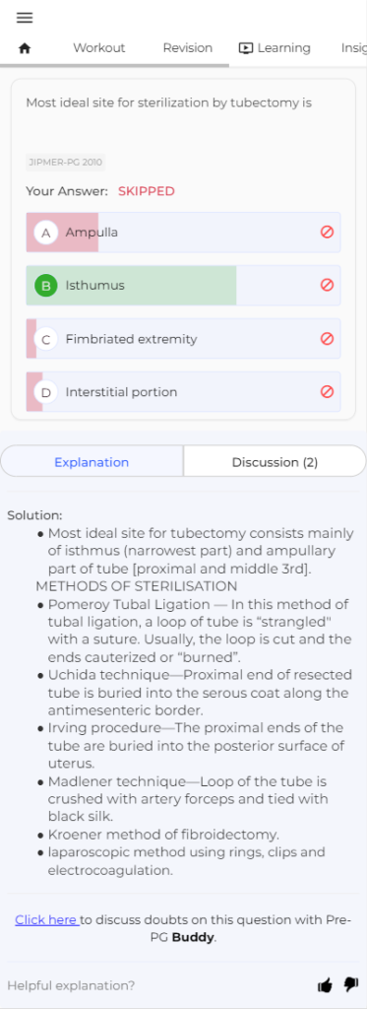Image resolution: width=367 pixels, height=1009 pixels.
Task: Click the blocked icon beside Ampulla
Action: point(327,233)
